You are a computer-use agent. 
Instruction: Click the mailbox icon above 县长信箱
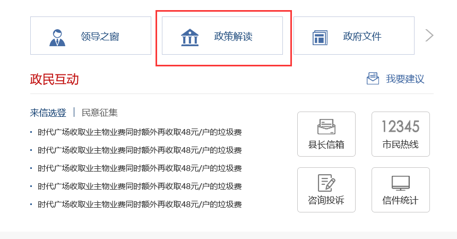[326, 126]
